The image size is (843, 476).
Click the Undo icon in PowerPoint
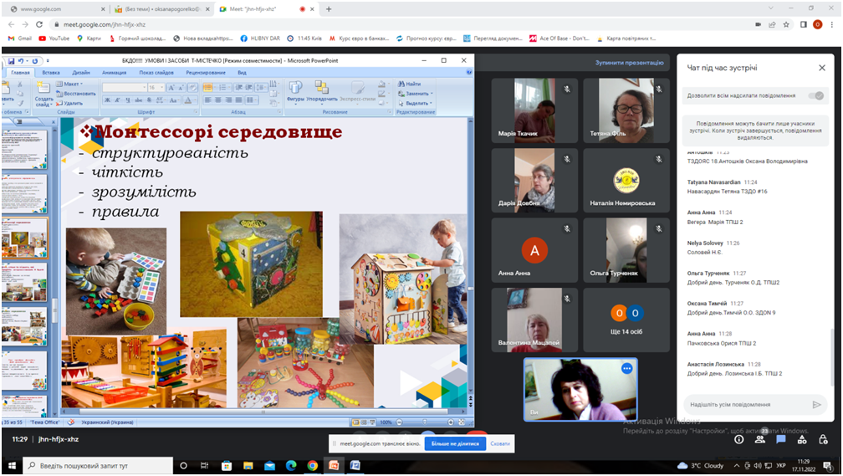[21, 61]
